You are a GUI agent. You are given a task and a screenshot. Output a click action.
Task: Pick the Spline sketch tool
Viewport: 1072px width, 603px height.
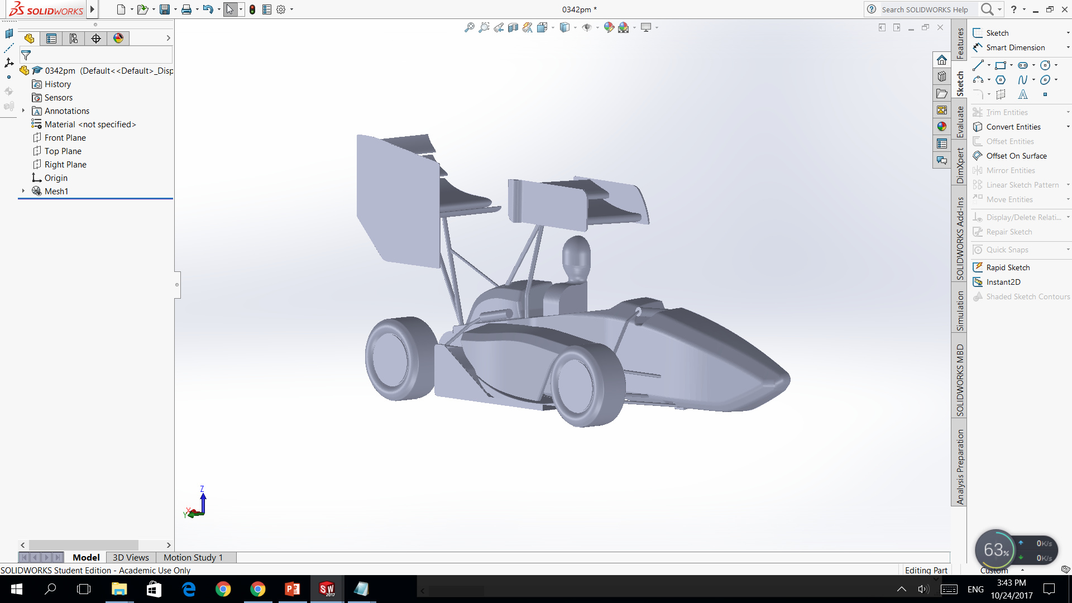pyautogui.click(x=1022, y=80)
